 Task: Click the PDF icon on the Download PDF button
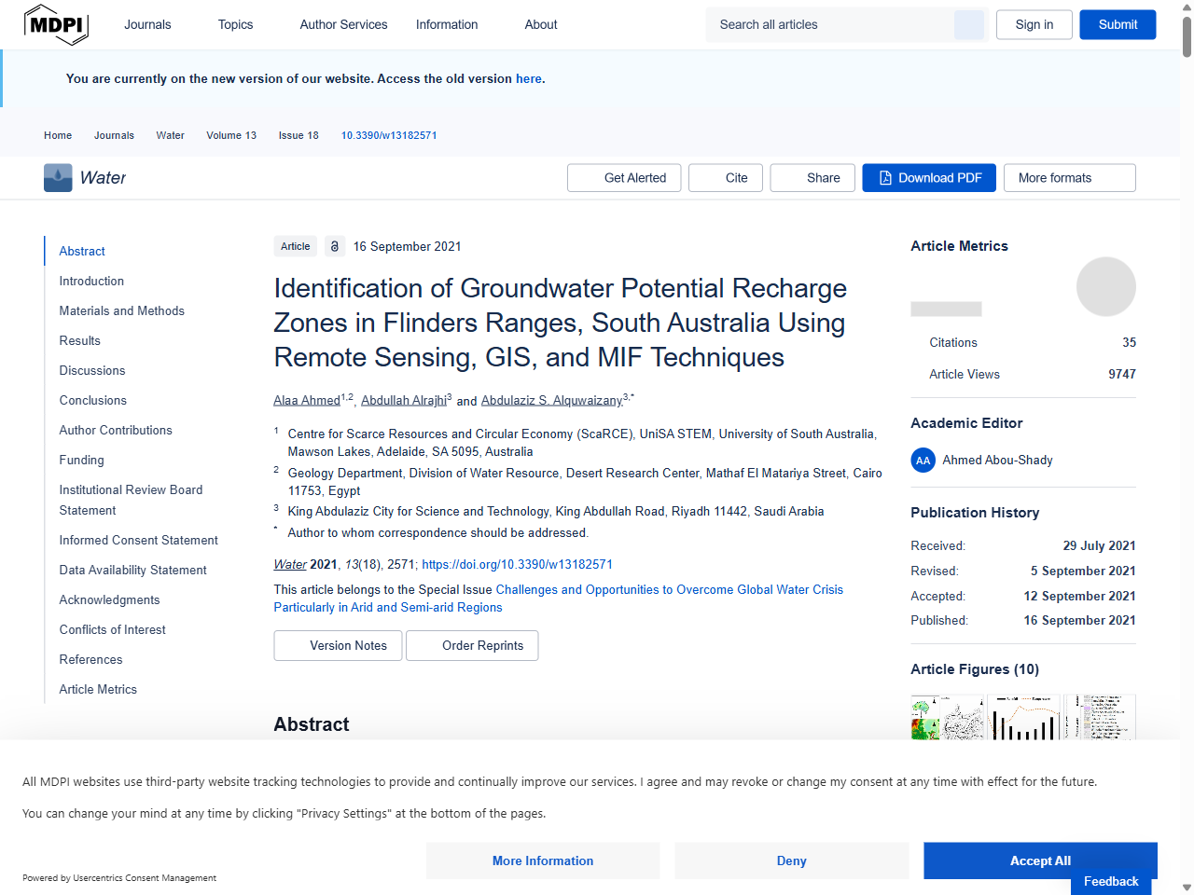(884, 177)
